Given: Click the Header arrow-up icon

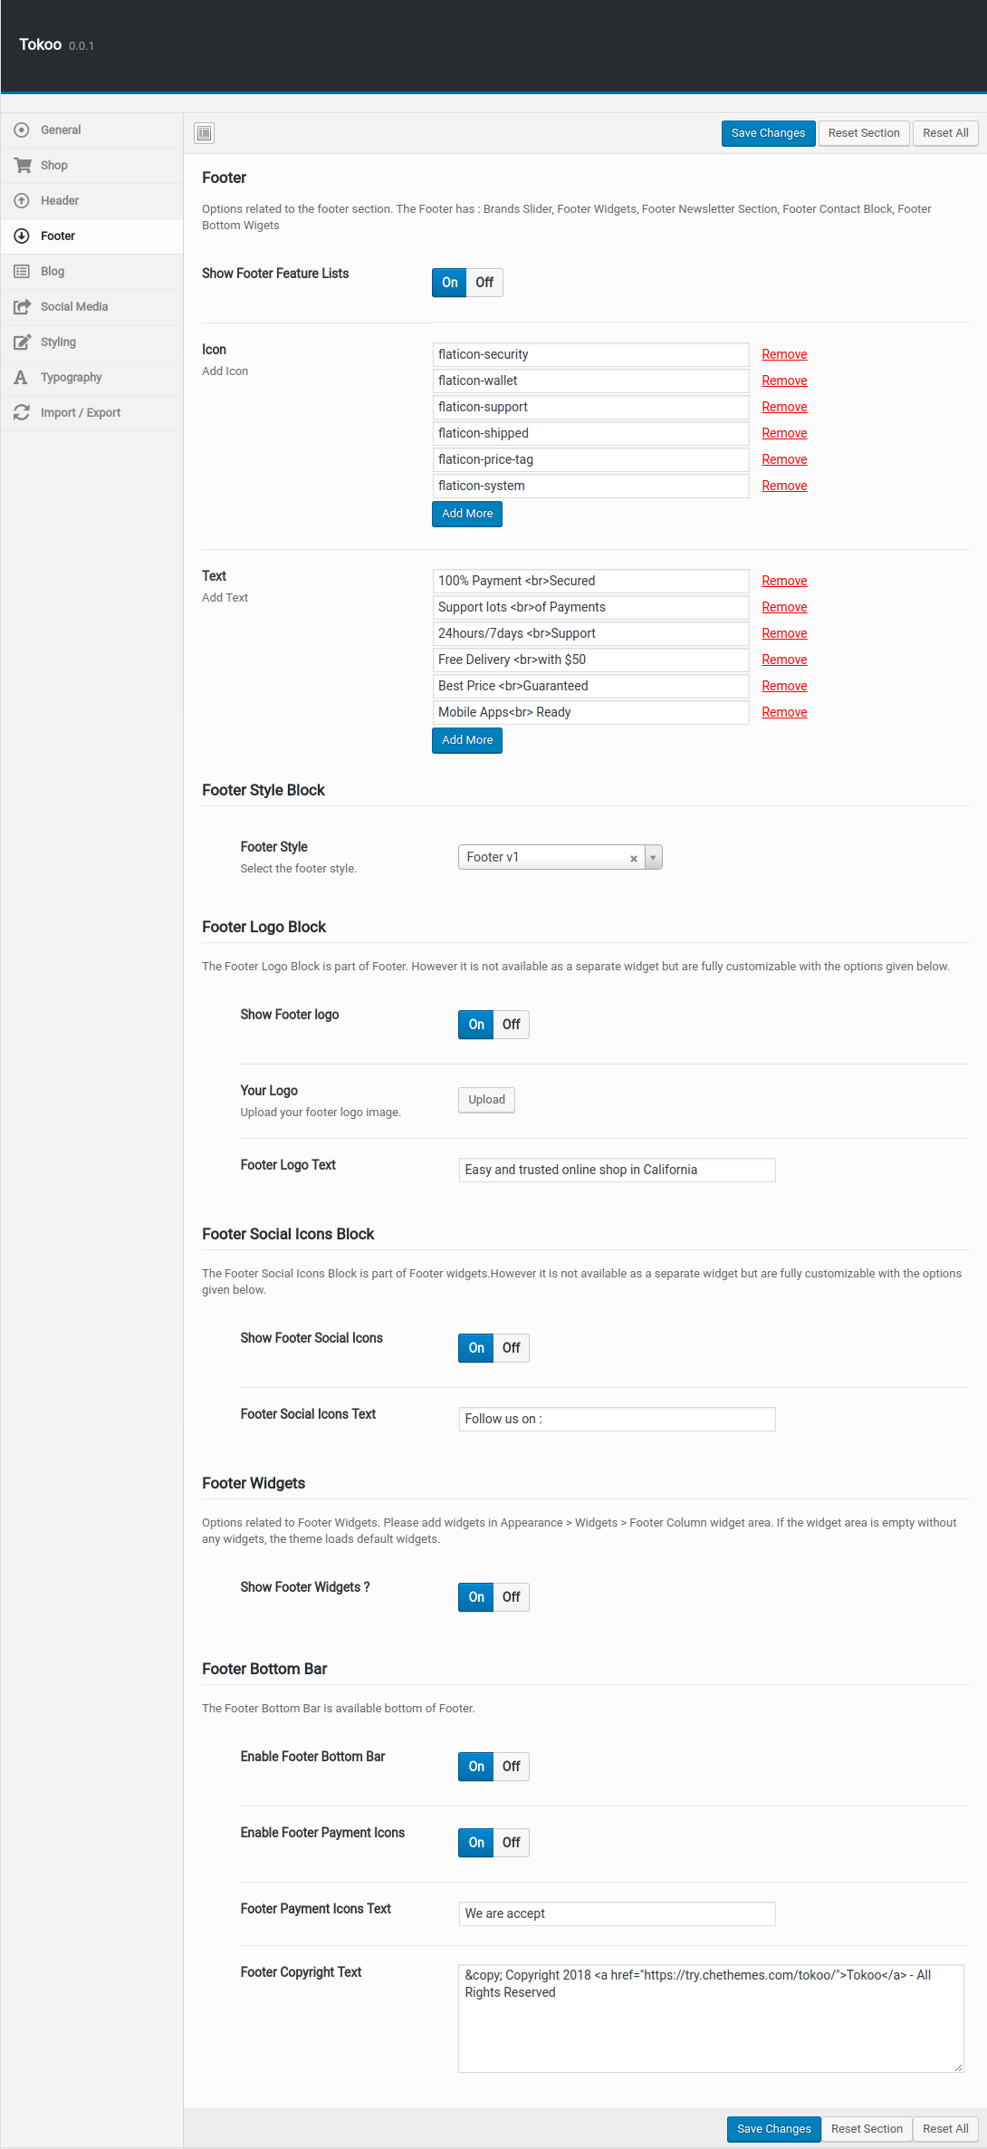Looking at the screenshot, I should tap(22, 200).
